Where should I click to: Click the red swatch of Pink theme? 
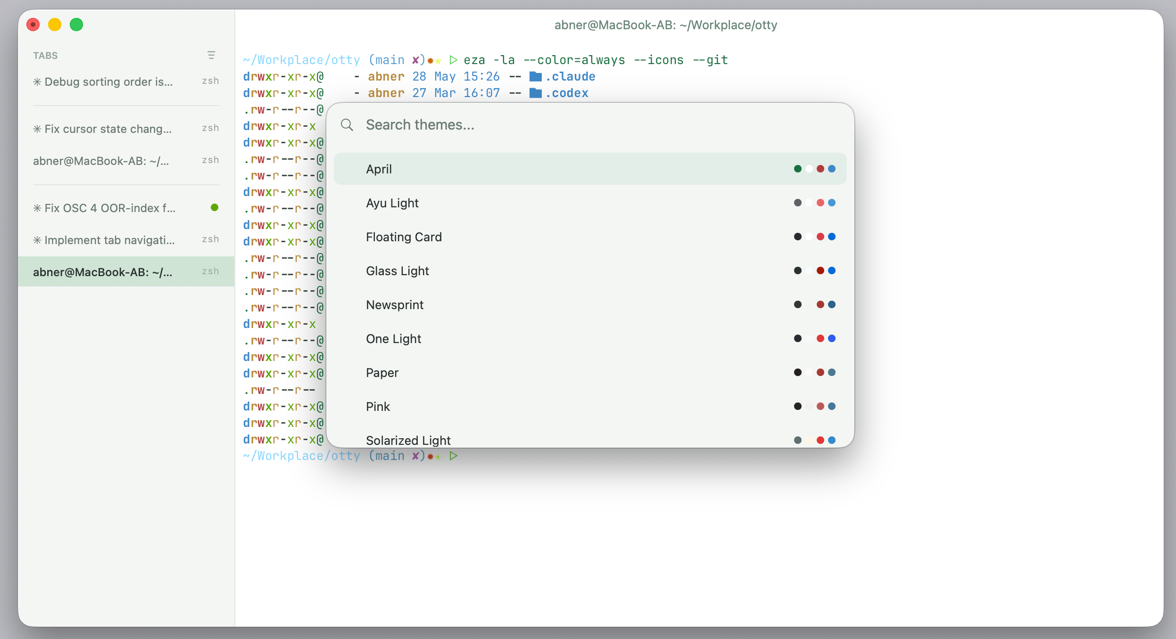click(820, 406)
